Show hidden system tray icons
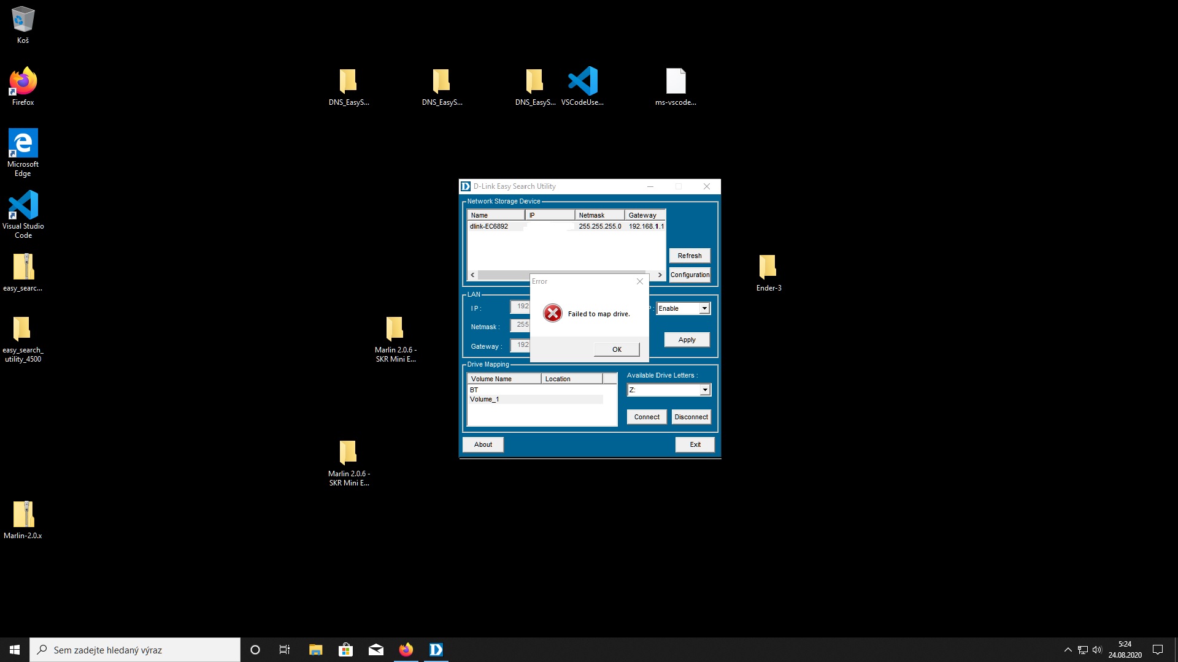 click(1068, 650)
